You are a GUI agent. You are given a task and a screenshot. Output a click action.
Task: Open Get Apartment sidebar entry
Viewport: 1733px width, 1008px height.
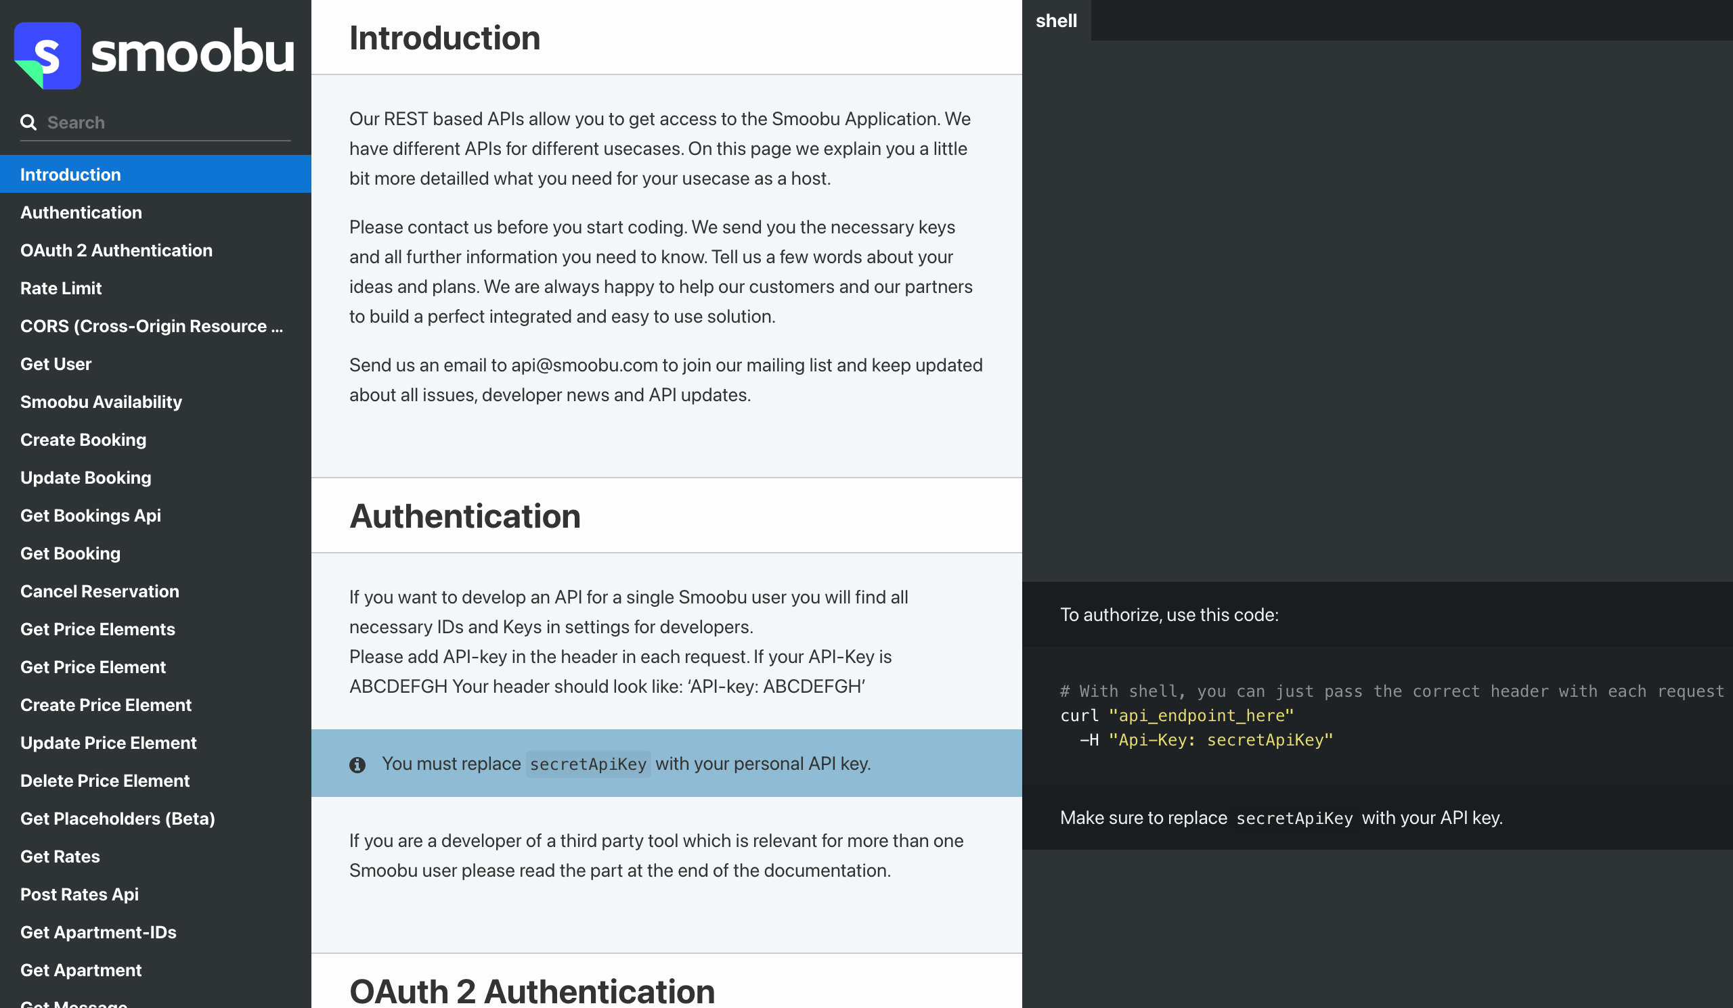coord(156,969)
